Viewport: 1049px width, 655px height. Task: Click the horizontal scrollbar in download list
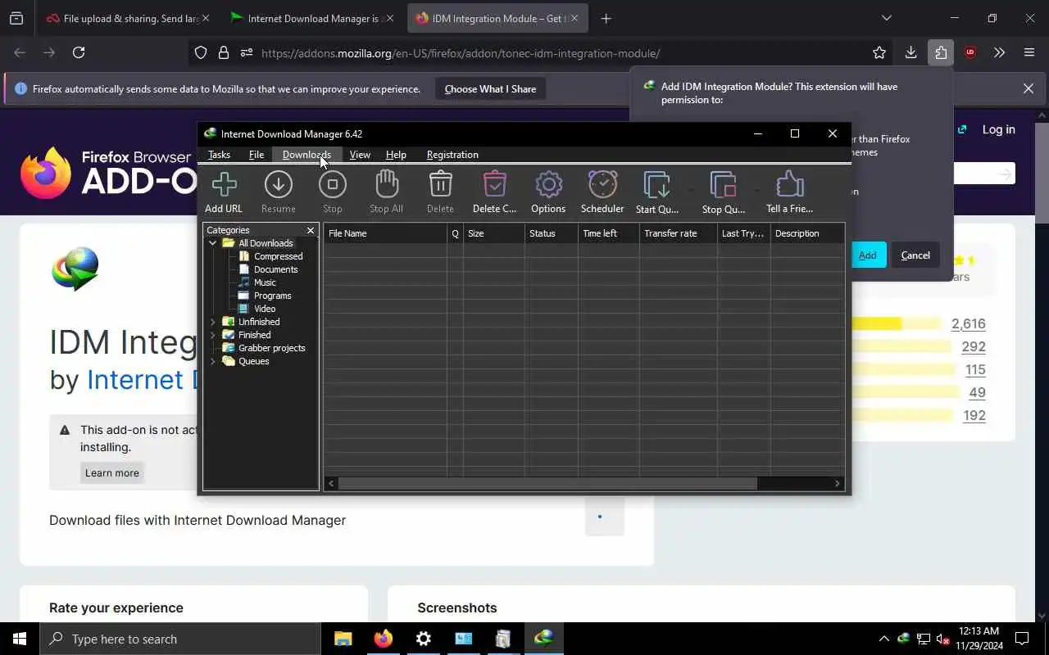pyautogui.click(x=547, y=484)
